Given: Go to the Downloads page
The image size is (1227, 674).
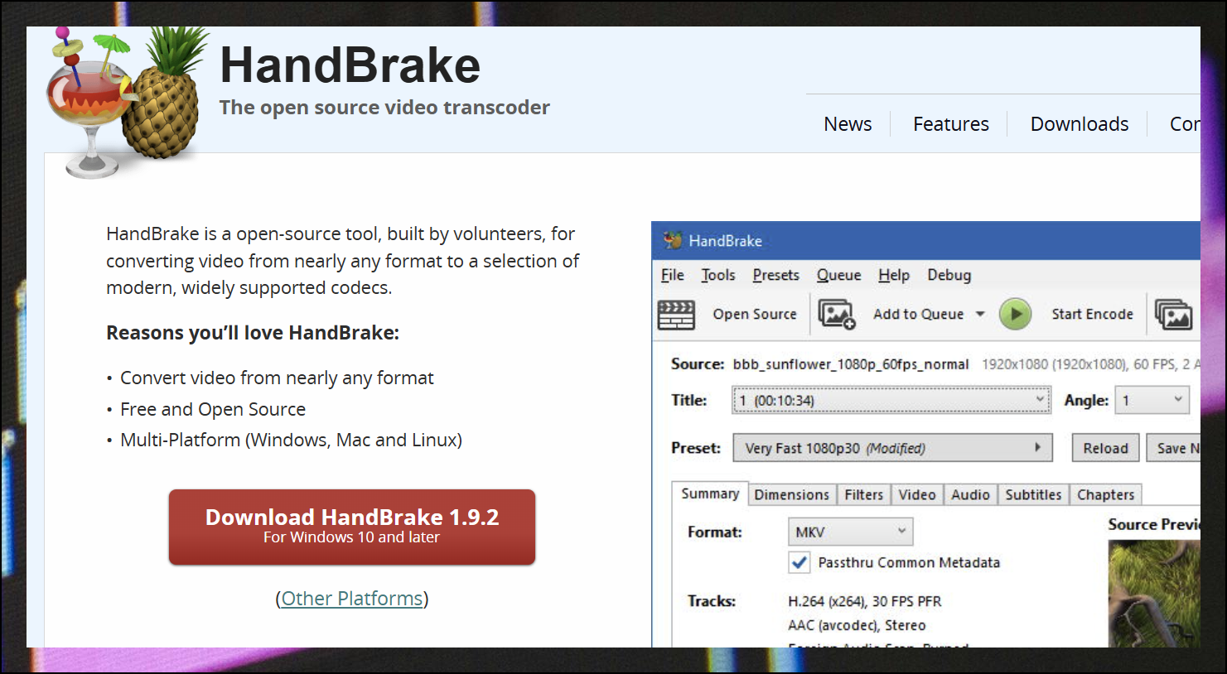Looking at the screenshot, I should (x=1080, y=124).
